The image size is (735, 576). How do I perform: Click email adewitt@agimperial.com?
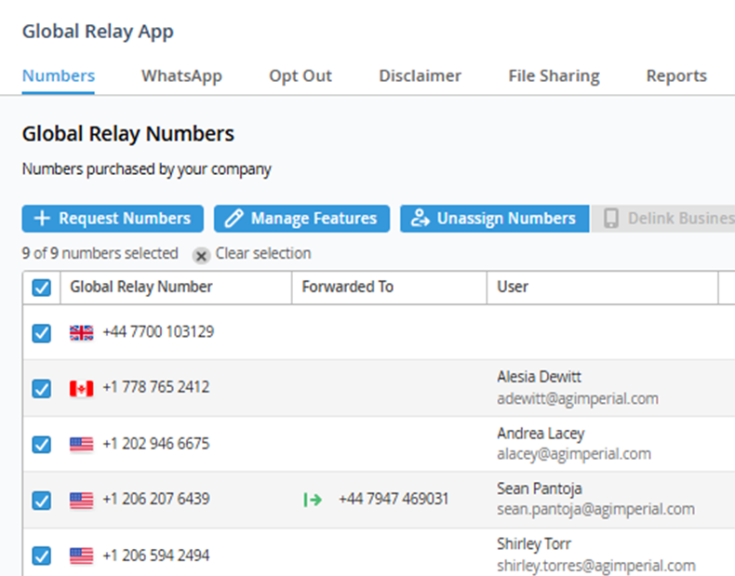(x=578, y=399)
